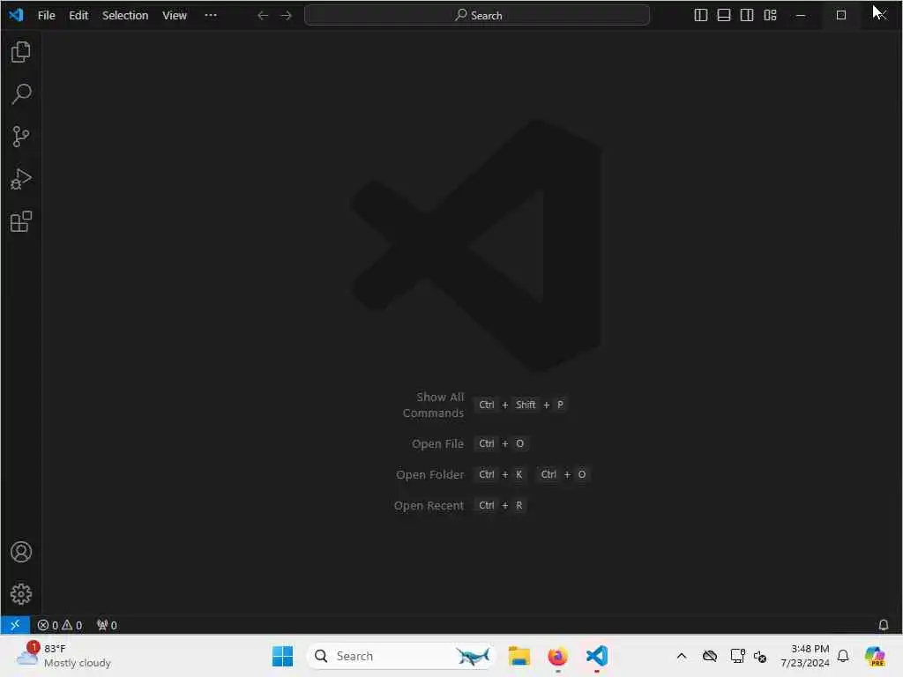The height and width of the screenshot is (677, 903).
Task: Show hidden system tray icons chevron
Action: click(682, 656)
